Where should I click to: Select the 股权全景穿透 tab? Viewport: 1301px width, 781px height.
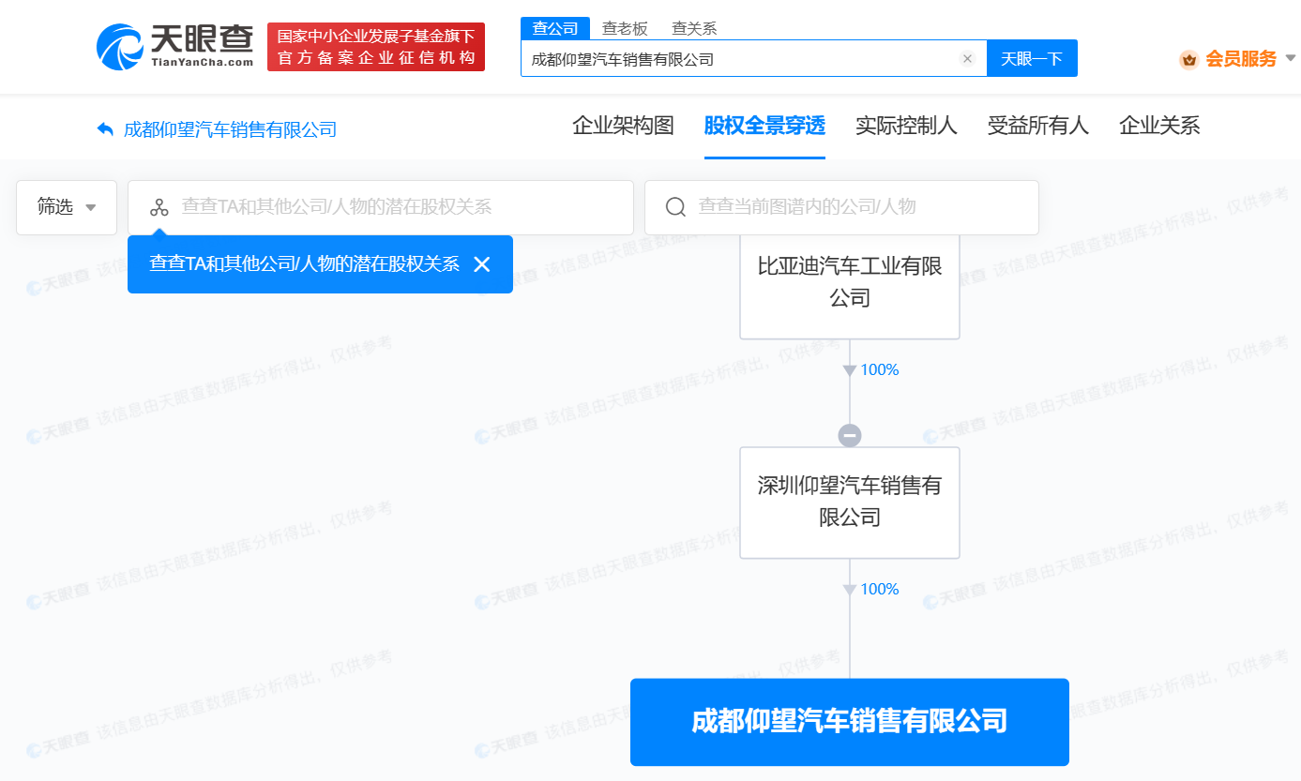(764, 126)
